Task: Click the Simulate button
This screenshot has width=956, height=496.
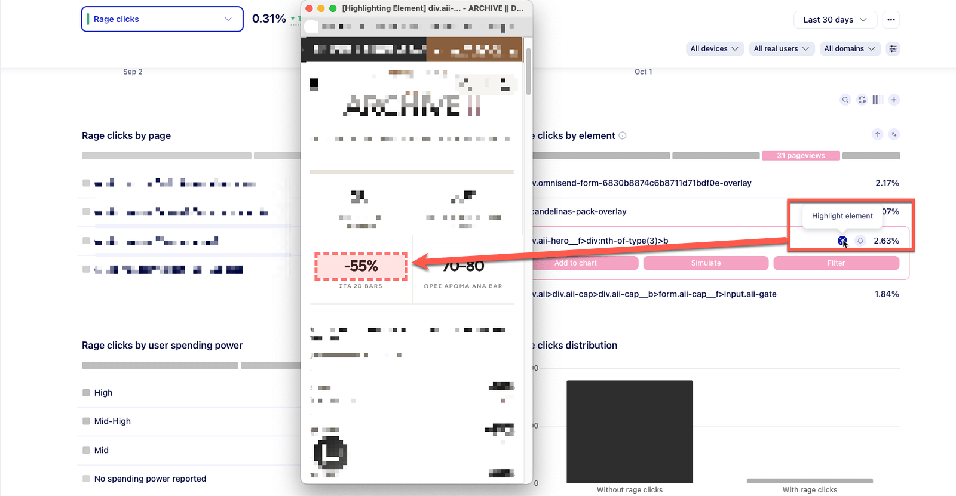Action: pos(706,263)
